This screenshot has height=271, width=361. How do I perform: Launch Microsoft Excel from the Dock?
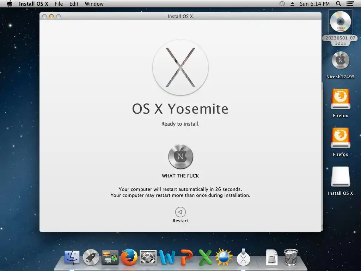pos(205,257)
